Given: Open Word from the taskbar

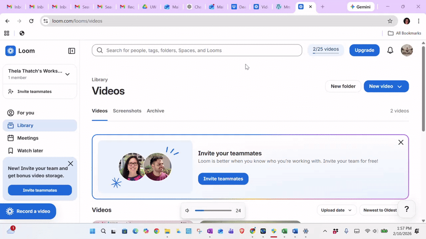Looking at the screenshot, I should click(x=295, y=231).
